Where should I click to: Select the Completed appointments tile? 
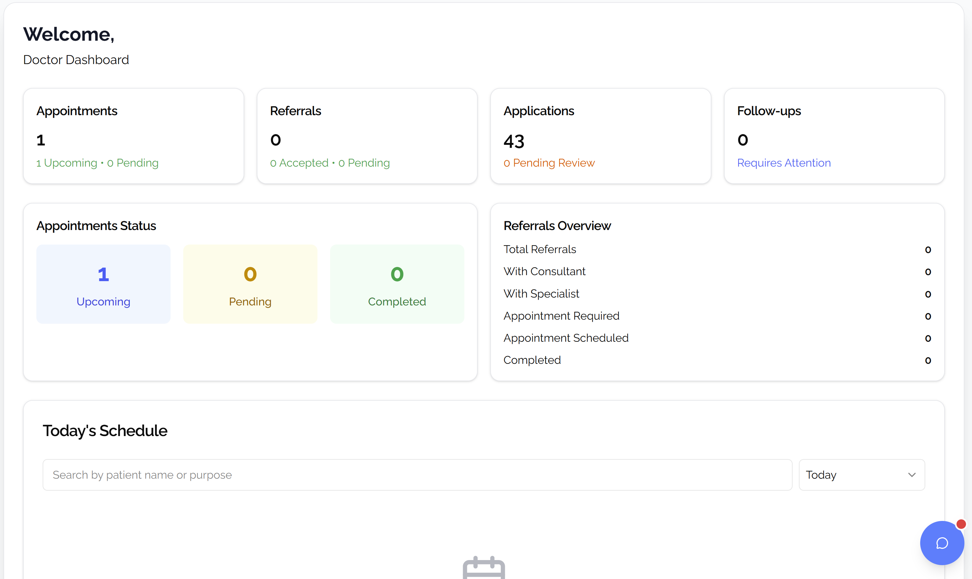tap(397, 284)
